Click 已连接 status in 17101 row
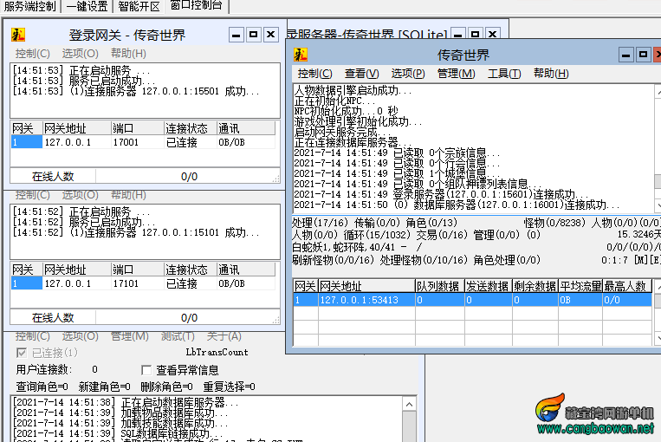 182,284
